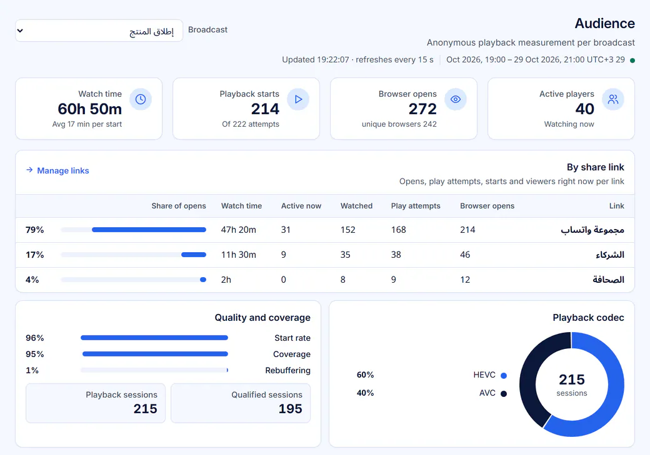Click the 47h 20m watch time value
Image resolution: width=650 pixels, height=455 pixels.
[238, 230]
